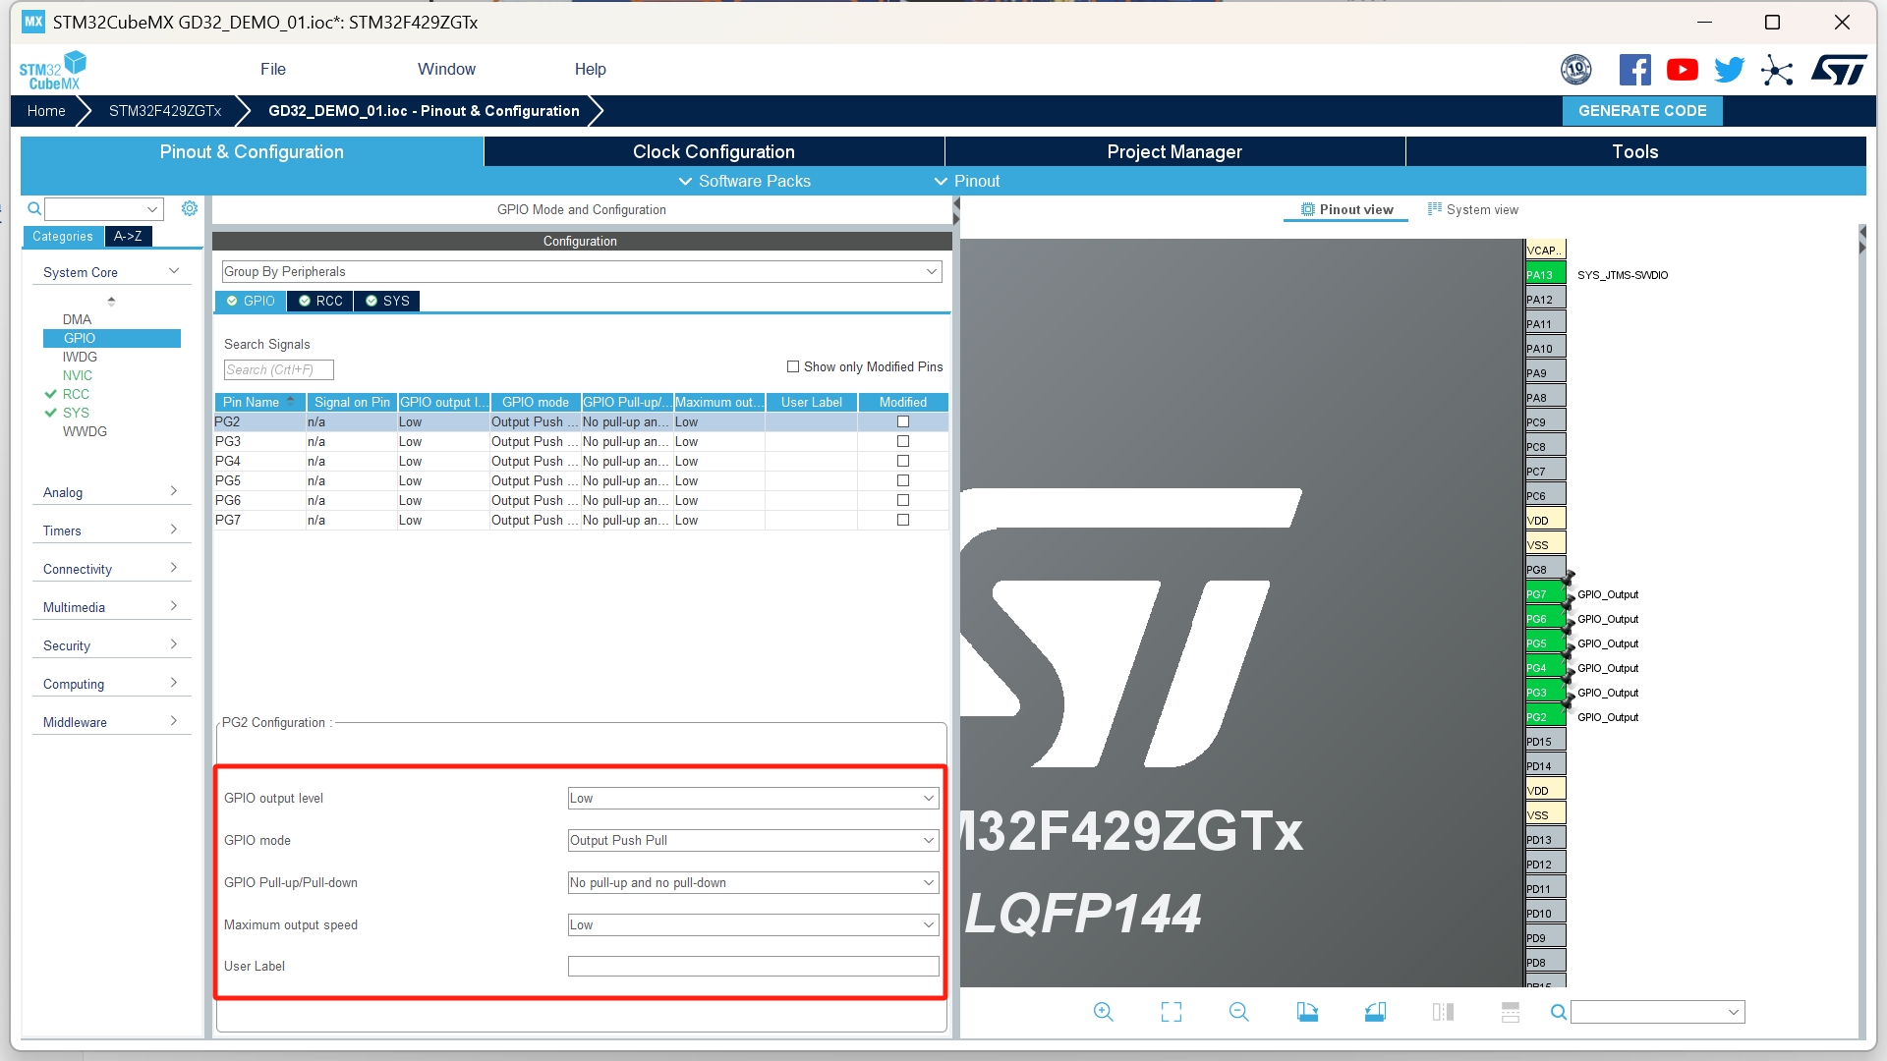Click the PD15 pin on chip
Screen dimensions: 1887x1061
(1545, 742)
